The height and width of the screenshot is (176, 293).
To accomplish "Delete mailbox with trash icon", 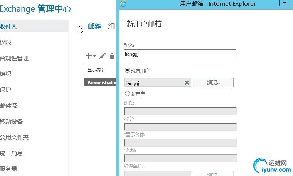I will tap(112, 56).
